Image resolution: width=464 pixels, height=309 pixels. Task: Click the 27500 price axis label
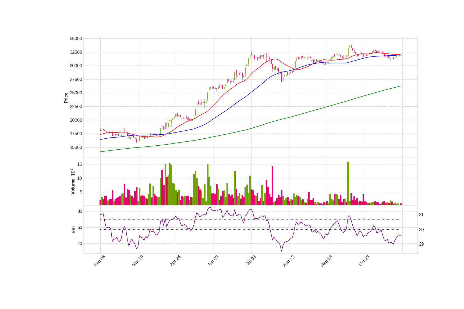(76, 79)
